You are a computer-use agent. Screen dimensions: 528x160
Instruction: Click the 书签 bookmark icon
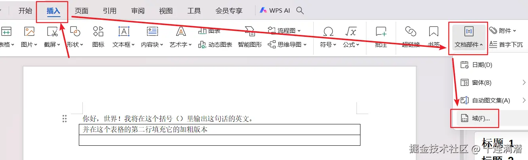coord(434,32)
